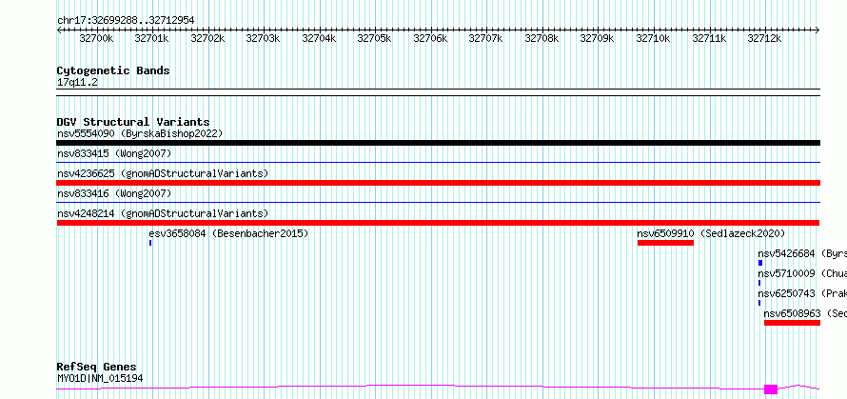Click the magenta MYO1D exon block

[771, 389]
